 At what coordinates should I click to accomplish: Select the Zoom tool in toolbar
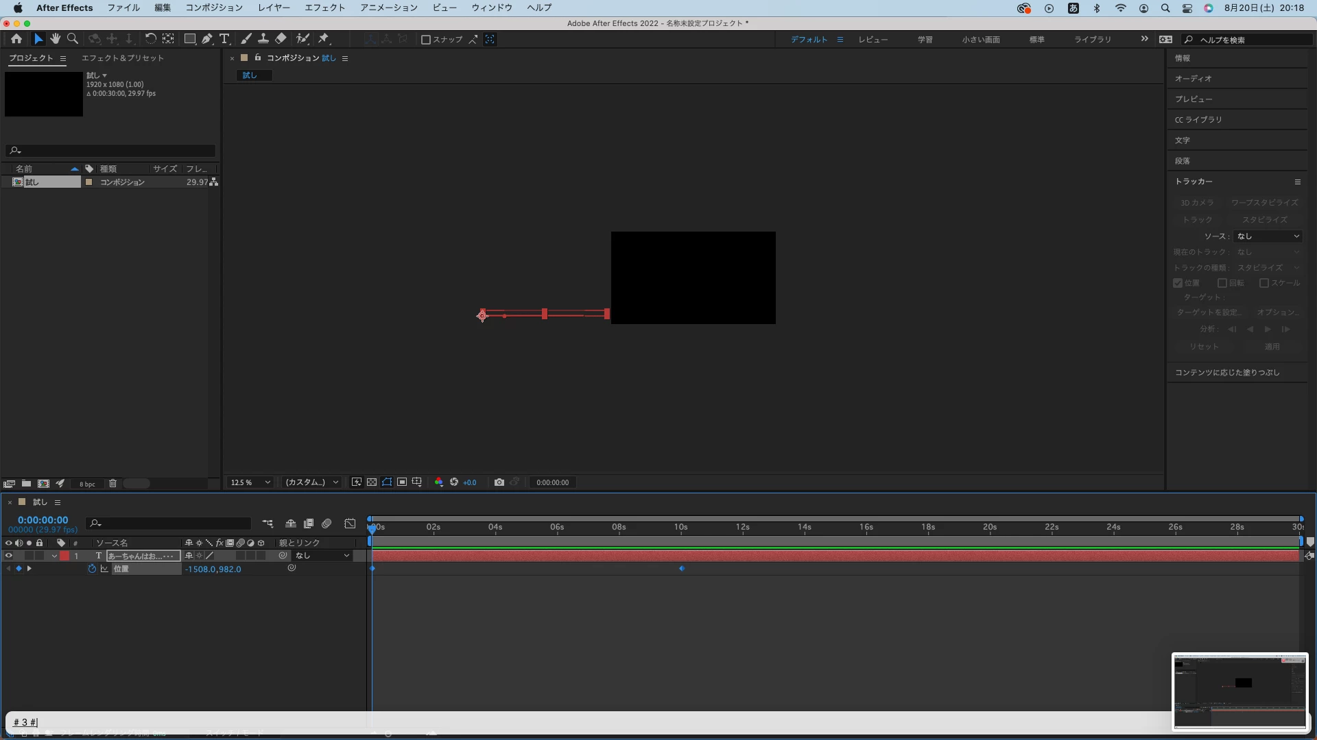[73, 39]
